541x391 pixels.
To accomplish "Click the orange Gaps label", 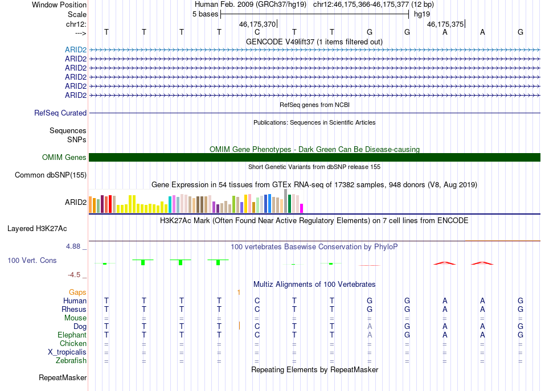I will pyautogui.click(x=77, y=293).
